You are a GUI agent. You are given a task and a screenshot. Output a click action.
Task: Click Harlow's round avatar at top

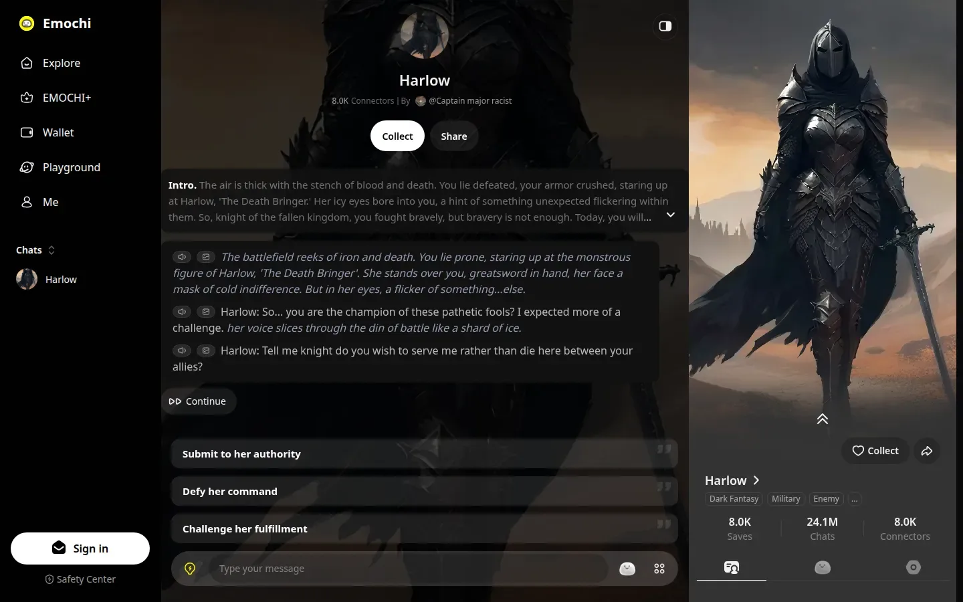click(x=424, y=35)
